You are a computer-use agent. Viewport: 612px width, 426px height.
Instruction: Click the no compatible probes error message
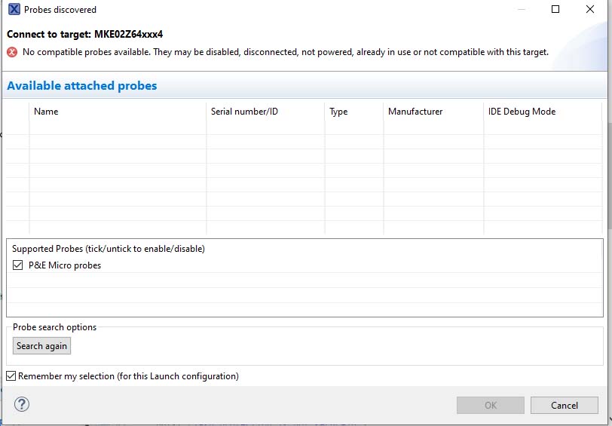coord(286,52)
